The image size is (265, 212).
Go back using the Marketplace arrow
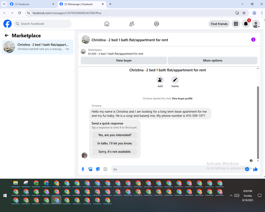click(x=6, y=35)
